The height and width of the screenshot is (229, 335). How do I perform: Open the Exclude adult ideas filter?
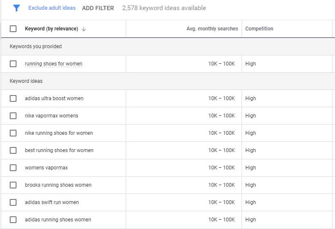click(52, 8)
